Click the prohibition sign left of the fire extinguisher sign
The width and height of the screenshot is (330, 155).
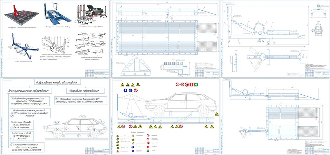[x=187, y=84]
